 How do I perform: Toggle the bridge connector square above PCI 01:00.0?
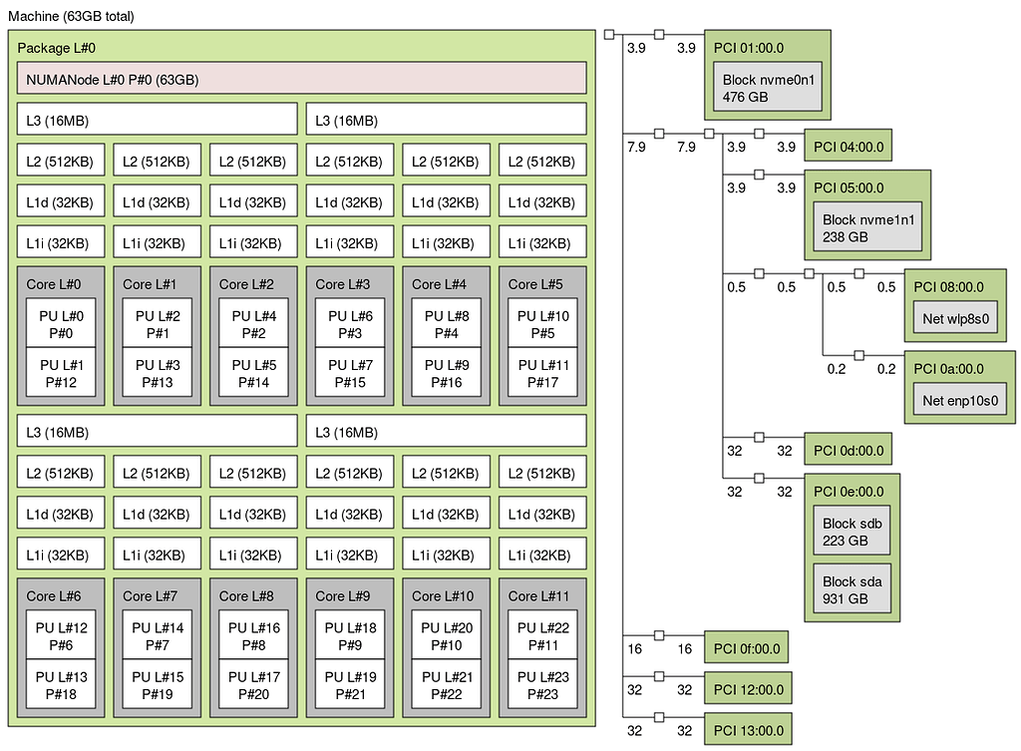[657, 32]
